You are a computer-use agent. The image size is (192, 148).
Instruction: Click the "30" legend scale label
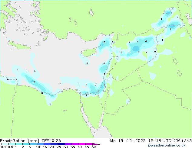pyautogui.click(x=66, y=147)
